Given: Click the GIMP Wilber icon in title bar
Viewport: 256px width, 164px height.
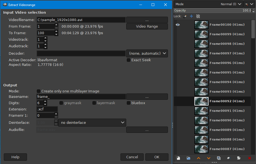Looking at the screenshot, I should click(x=5, y=5).
